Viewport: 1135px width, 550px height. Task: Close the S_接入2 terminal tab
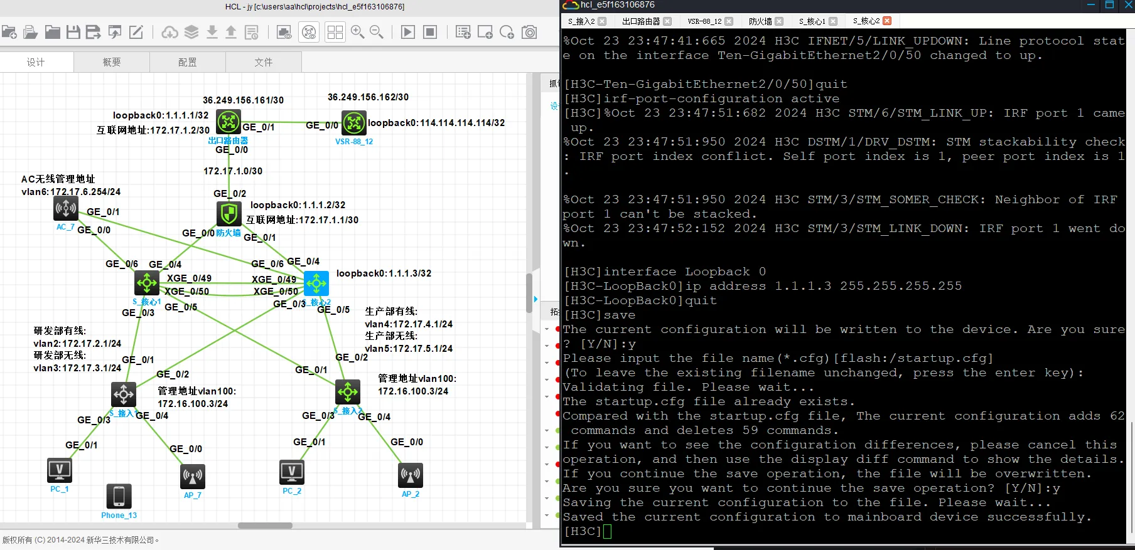pyautogui.click(x=603, y=21)
